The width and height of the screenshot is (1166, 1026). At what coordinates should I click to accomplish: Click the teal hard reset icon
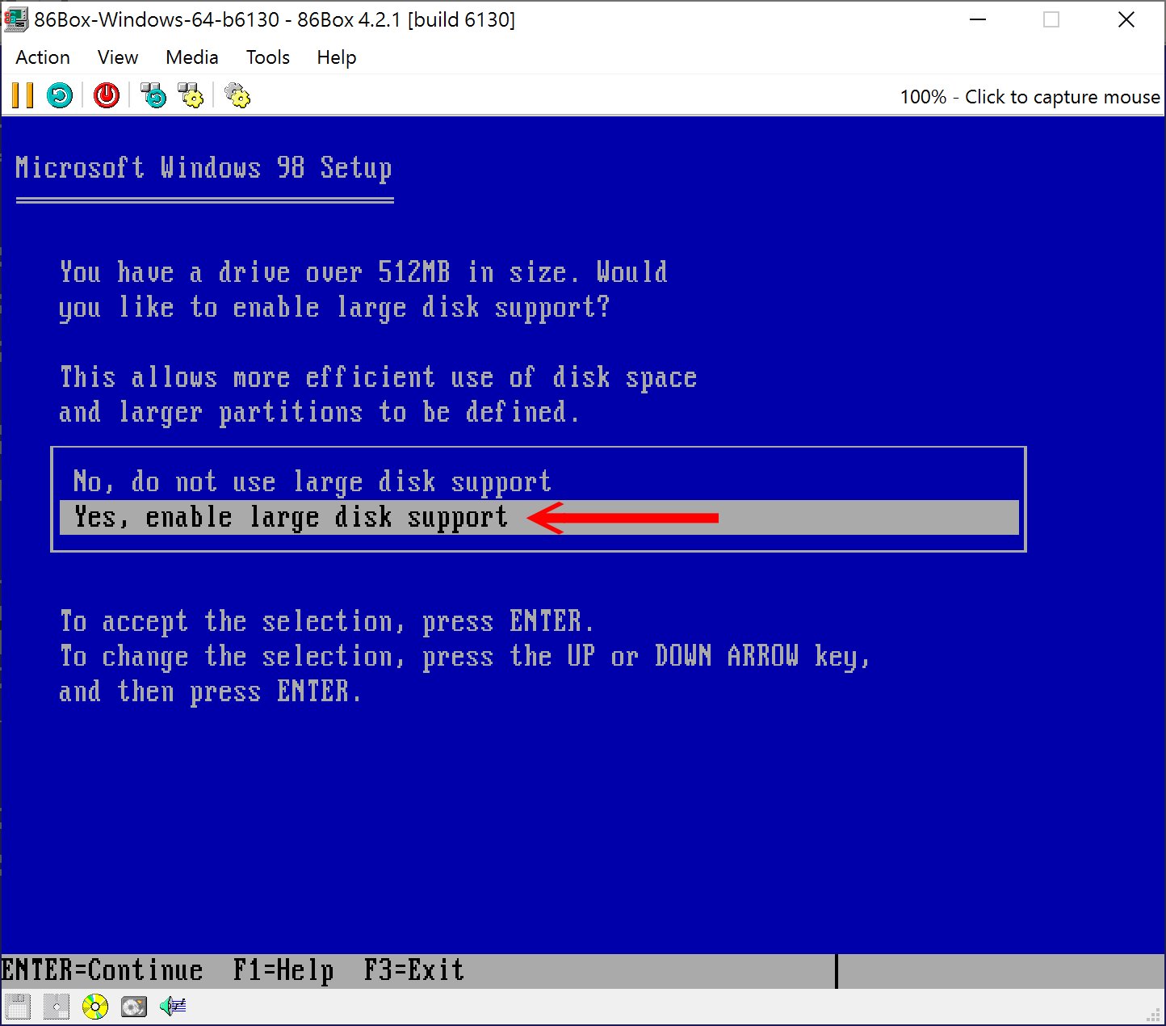click(x=60, y=95)
